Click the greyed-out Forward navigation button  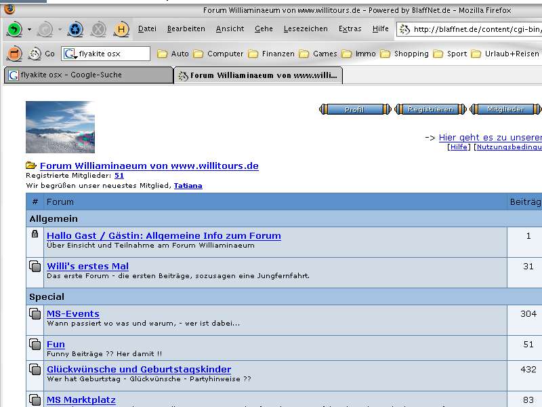45,29
